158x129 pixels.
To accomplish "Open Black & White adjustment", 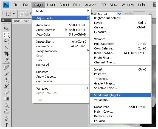I will click(x=120, y=53).
